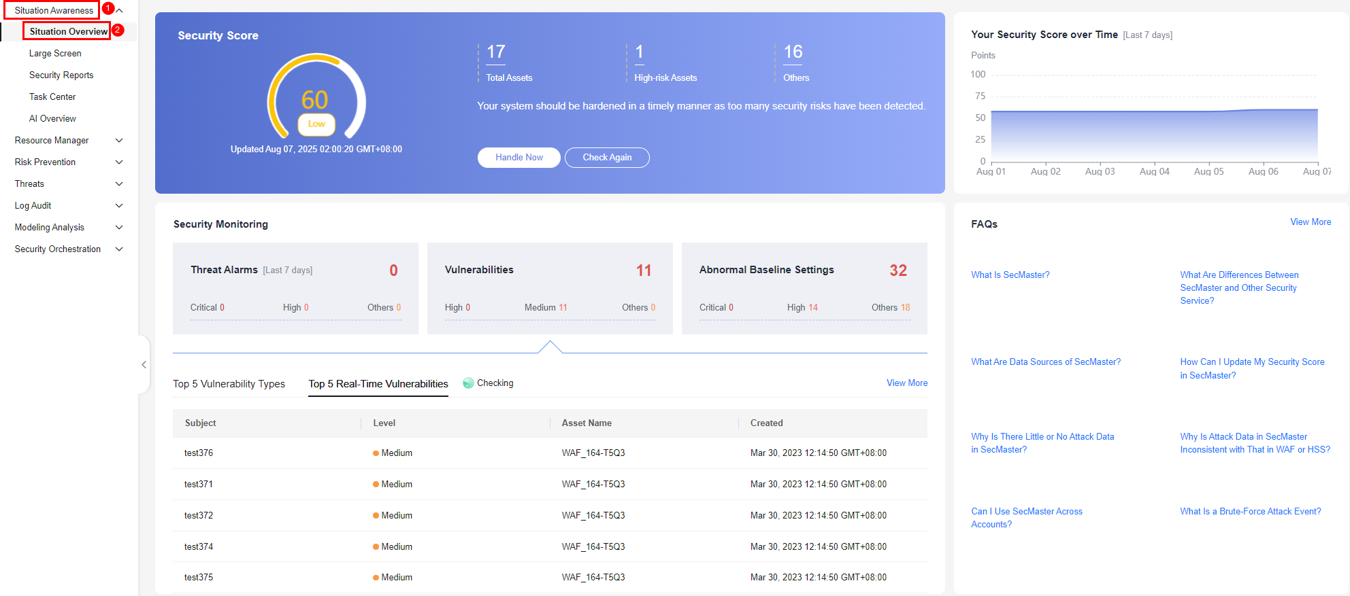Viewport: 1350px width, 596px height.
Task: Select the Vulnerabilities total 11
Action: (644, 270)
